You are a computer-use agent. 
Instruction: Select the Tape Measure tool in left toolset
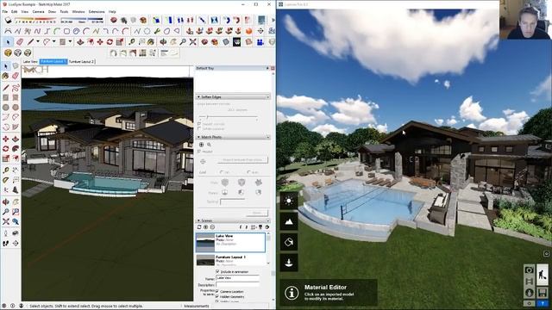tap(6, 170)
